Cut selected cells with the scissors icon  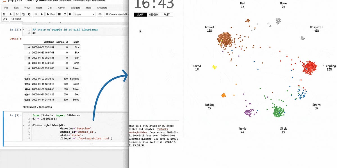[17, 14]
